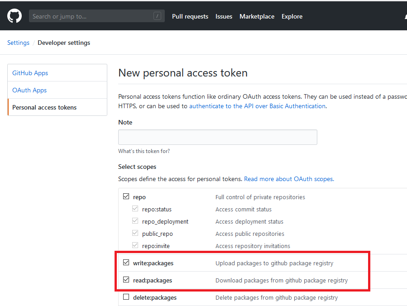Click the 'delete:packages' scope label

tap(155, 297)
